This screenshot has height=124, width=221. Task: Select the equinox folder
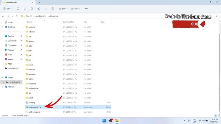(68, 27)
